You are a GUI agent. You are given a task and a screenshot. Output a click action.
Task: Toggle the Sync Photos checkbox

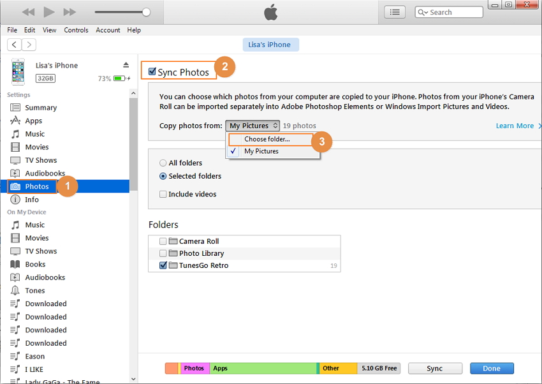click(152, 72)
